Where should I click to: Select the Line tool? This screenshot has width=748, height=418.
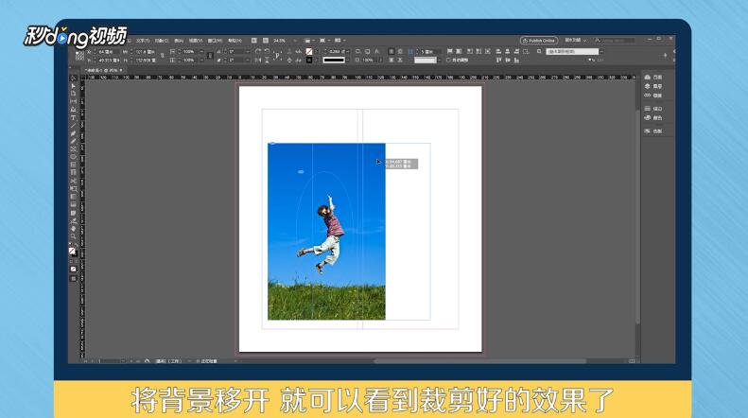click(73, 125)
